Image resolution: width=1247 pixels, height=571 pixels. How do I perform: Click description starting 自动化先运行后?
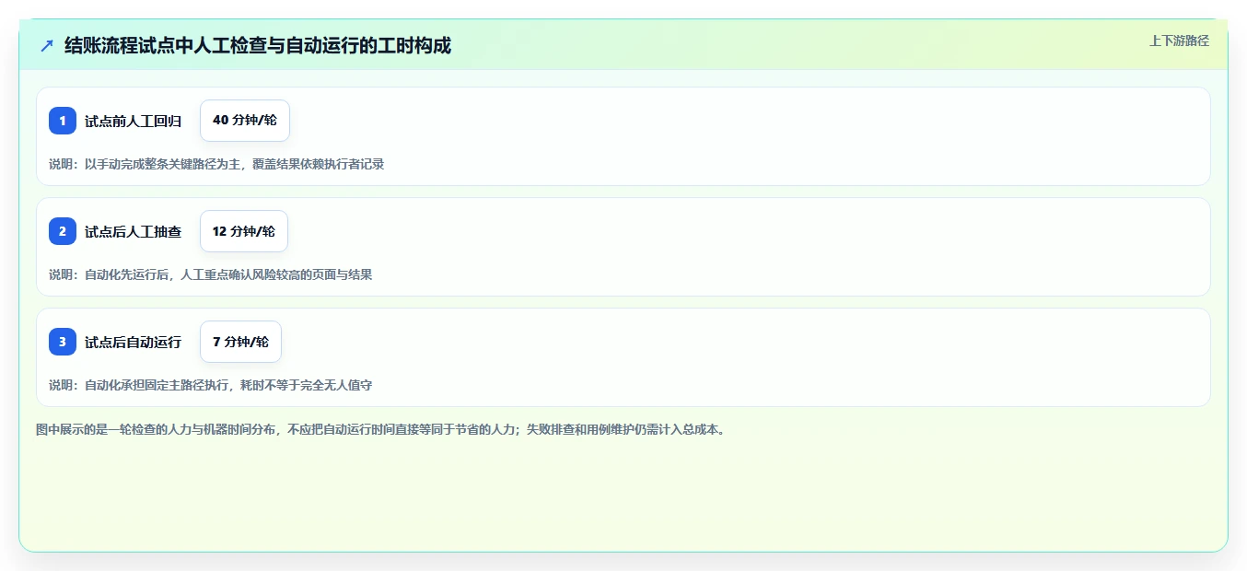pos(211,274)
